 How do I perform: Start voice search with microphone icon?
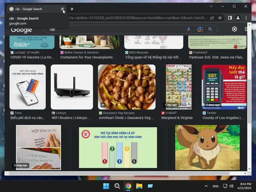click(188, 29)
